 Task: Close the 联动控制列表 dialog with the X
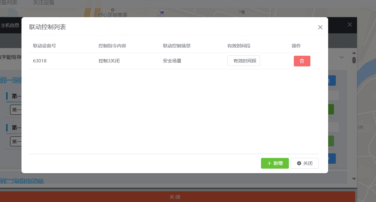tap(320, 27)
